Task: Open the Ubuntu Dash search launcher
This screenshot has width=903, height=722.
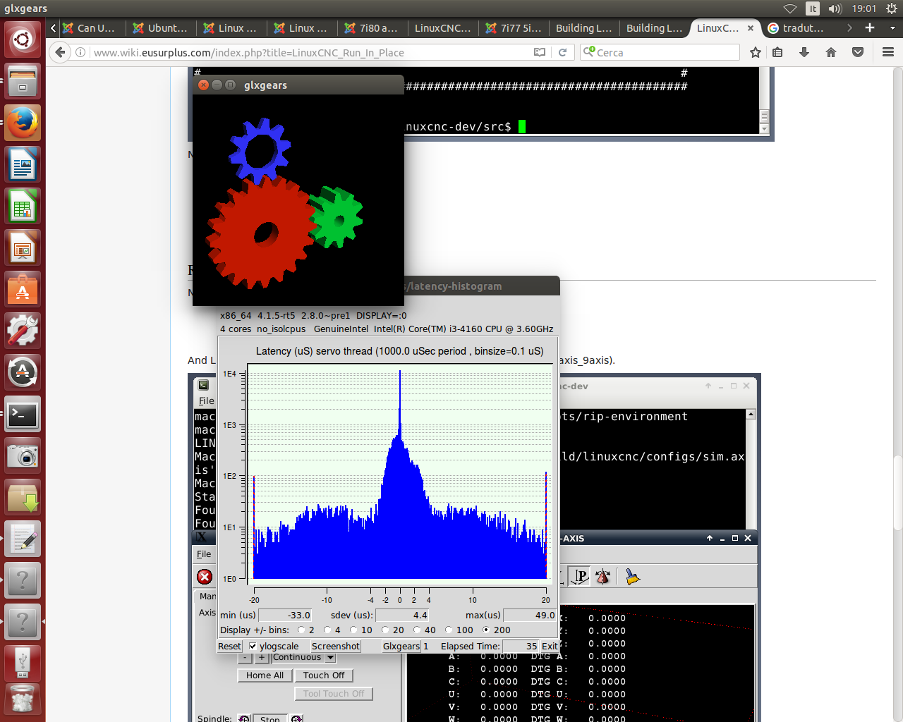Action: 23,39
